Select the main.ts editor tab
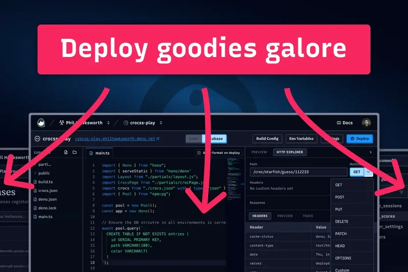Screen dimensions: 408x272 (x=99, y=153)
